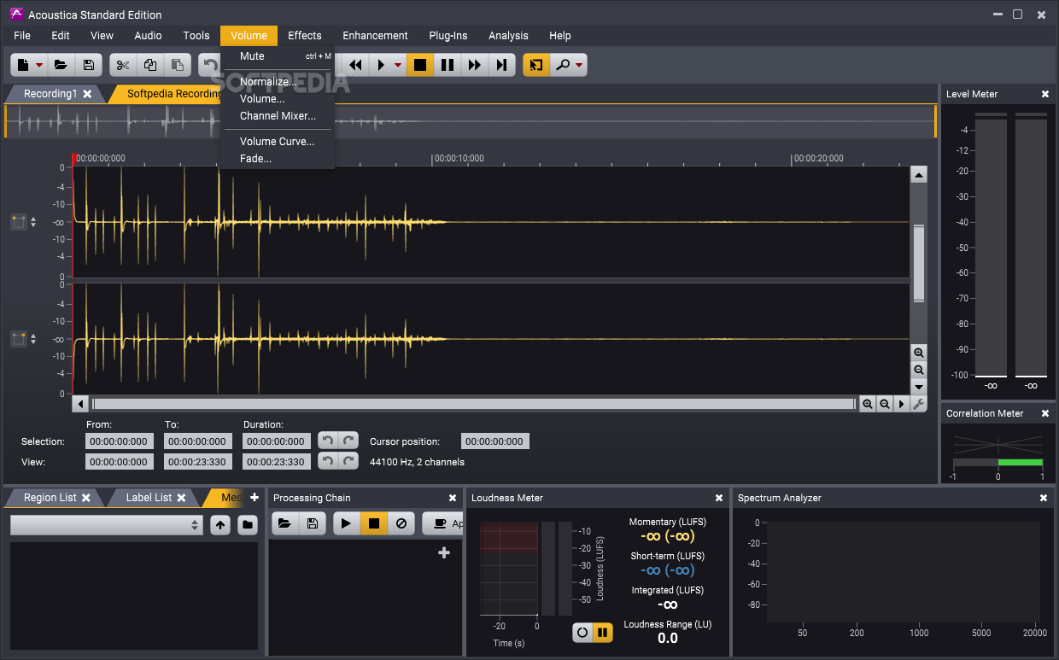1059x660 pixels.
Task: Toggle the selection tool in toolbar
Action: [536, 65]
